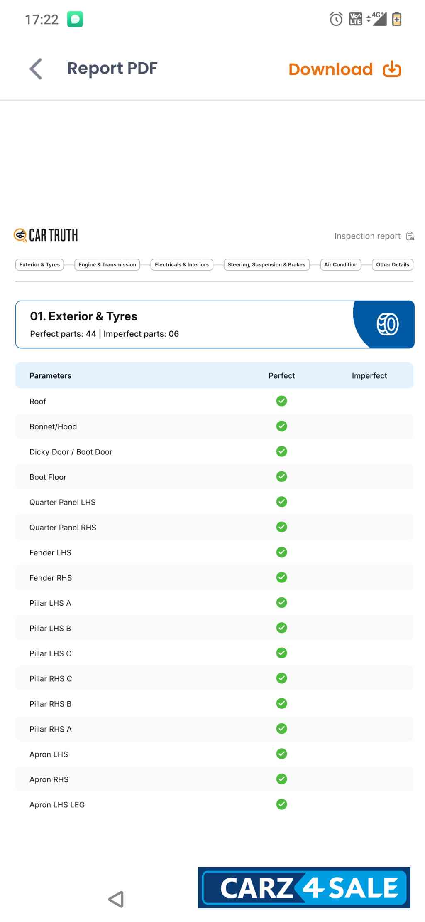Switch to Engine & Transmission tab
The height and width of the screenshot is (922, 425).
[107, 265]
